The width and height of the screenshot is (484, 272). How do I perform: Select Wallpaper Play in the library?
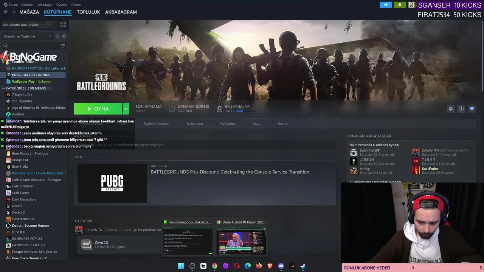[33, 82]
